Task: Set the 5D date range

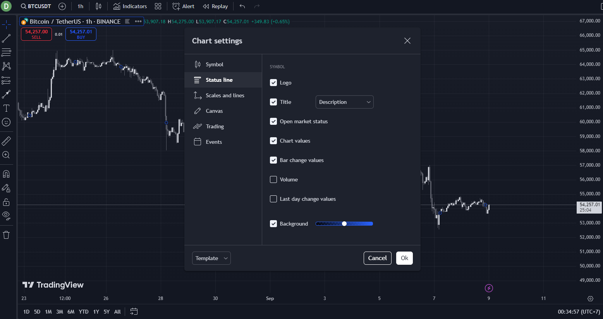Action: pyautogui.click(x=37, y=312)
